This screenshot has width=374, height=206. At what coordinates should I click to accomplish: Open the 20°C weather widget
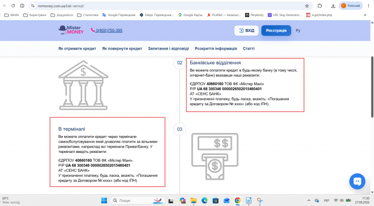click(x=11, y=200)
